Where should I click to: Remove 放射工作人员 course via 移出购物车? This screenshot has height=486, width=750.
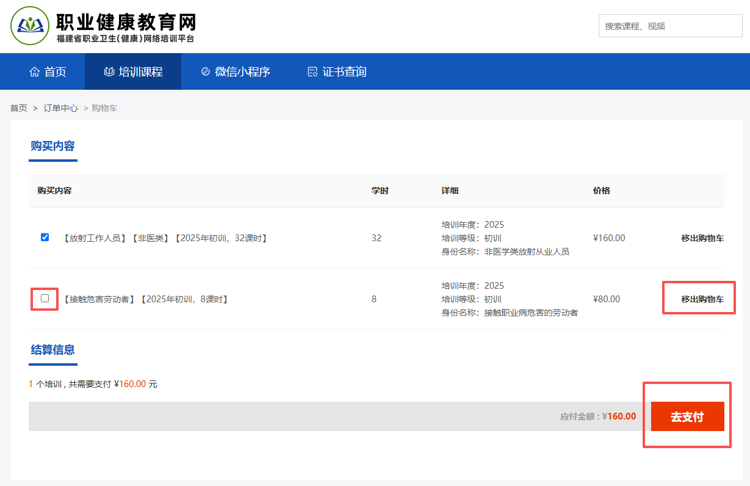tap(702, 238)
